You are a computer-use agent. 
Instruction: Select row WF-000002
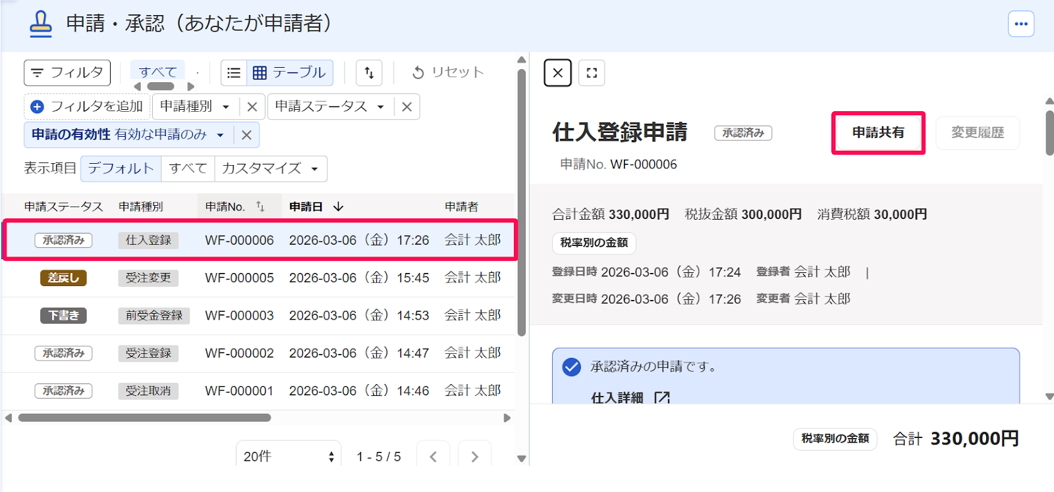tap(259, 353)
